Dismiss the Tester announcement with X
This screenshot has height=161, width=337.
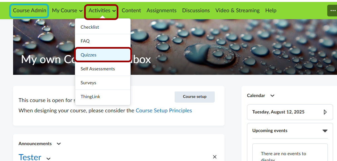click(214, 157)
